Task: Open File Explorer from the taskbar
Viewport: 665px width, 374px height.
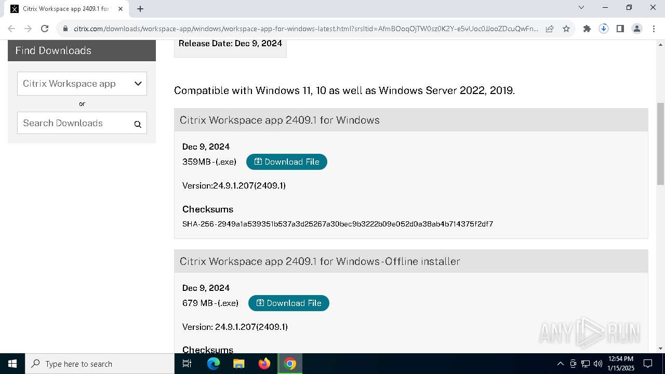Action: pos(239,364)
